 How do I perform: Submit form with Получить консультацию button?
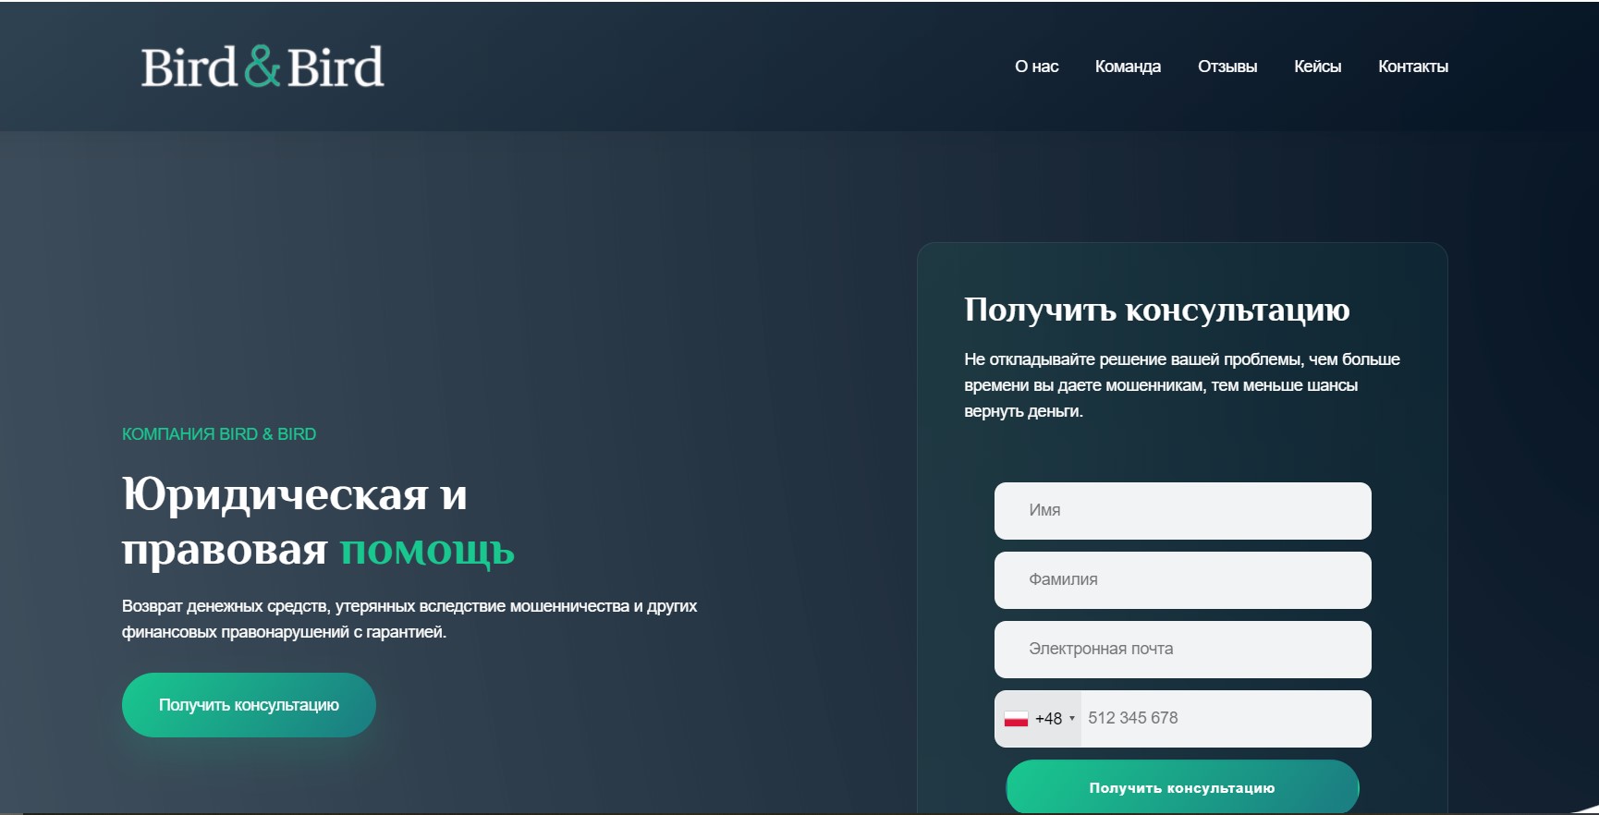tap(1182, 787)
